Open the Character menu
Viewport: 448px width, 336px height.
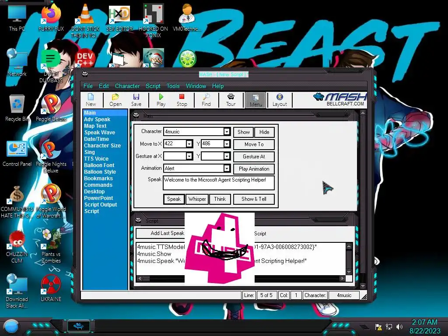coord(127,86)
